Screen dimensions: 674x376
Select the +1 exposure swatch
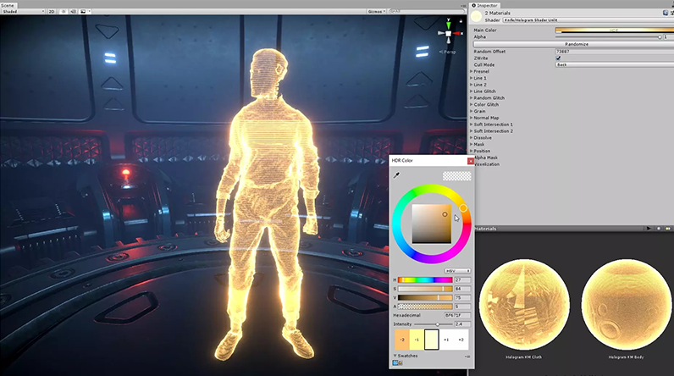tap(446, 340)
